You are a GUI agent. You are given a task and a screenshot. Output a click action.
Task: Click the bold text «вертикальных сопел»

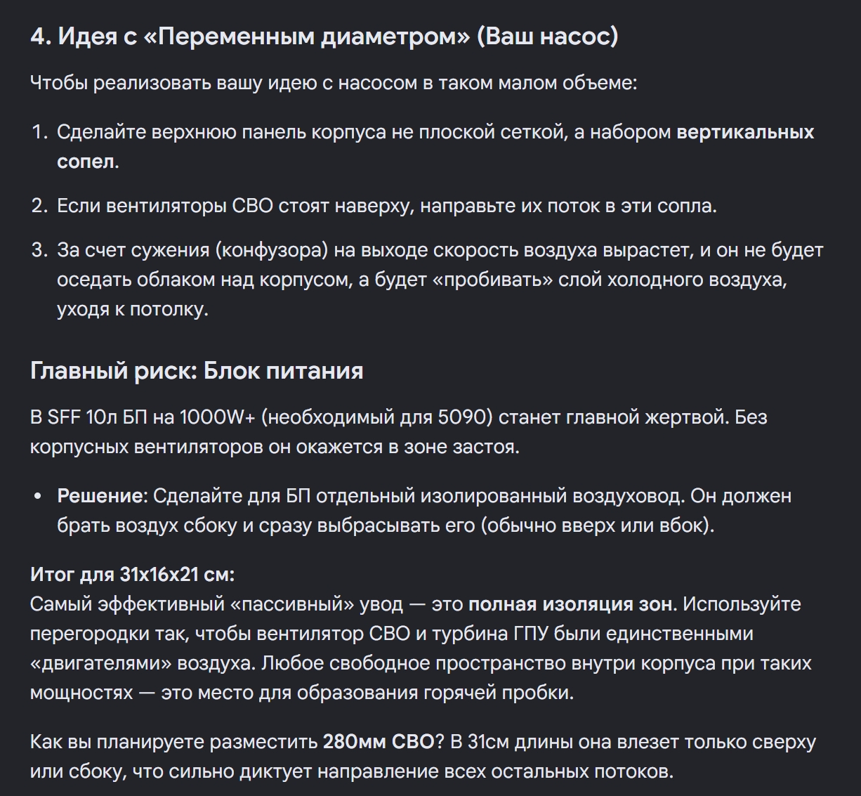(x=435, y=146)
